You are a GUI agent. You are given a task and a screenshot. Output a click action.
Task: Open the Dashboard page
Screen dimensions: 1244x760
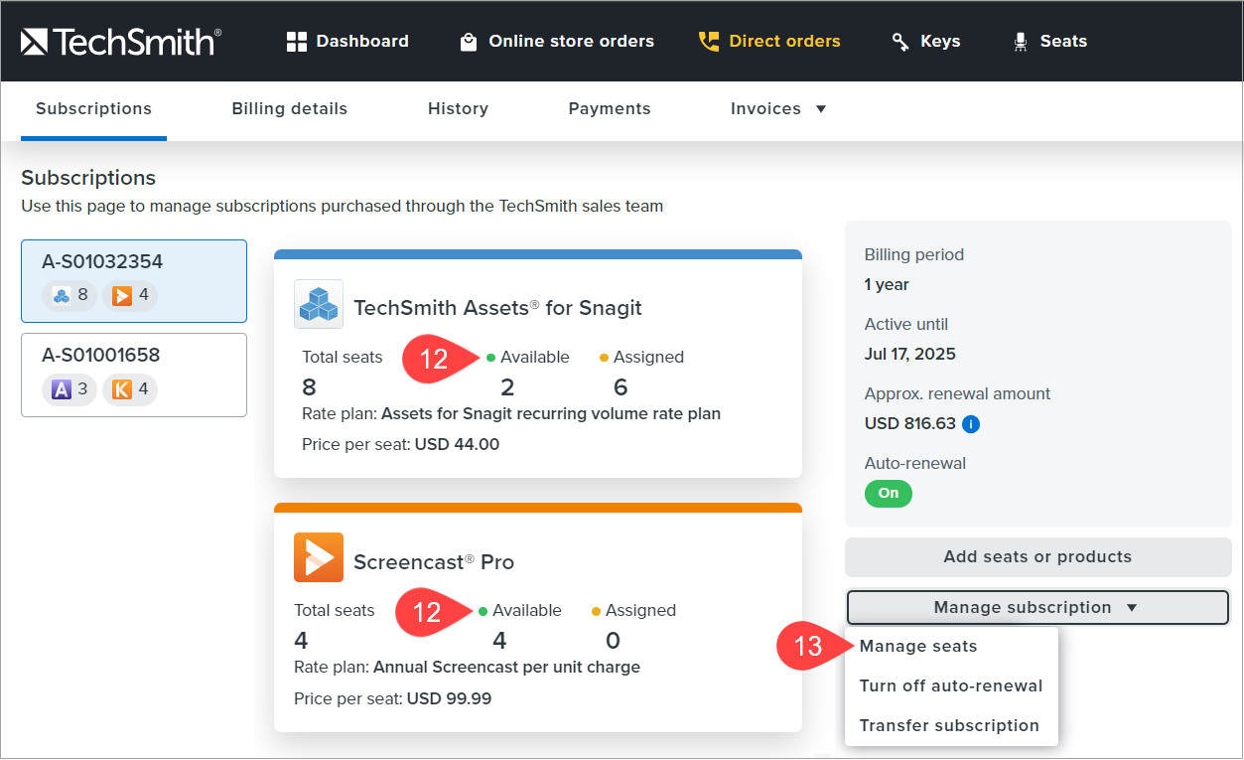click(x=347, y=41)
